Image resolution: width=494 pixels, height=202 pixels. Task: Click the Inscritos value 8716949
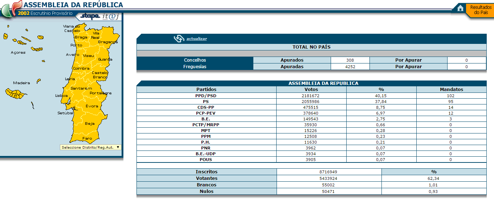coord(329,172)
